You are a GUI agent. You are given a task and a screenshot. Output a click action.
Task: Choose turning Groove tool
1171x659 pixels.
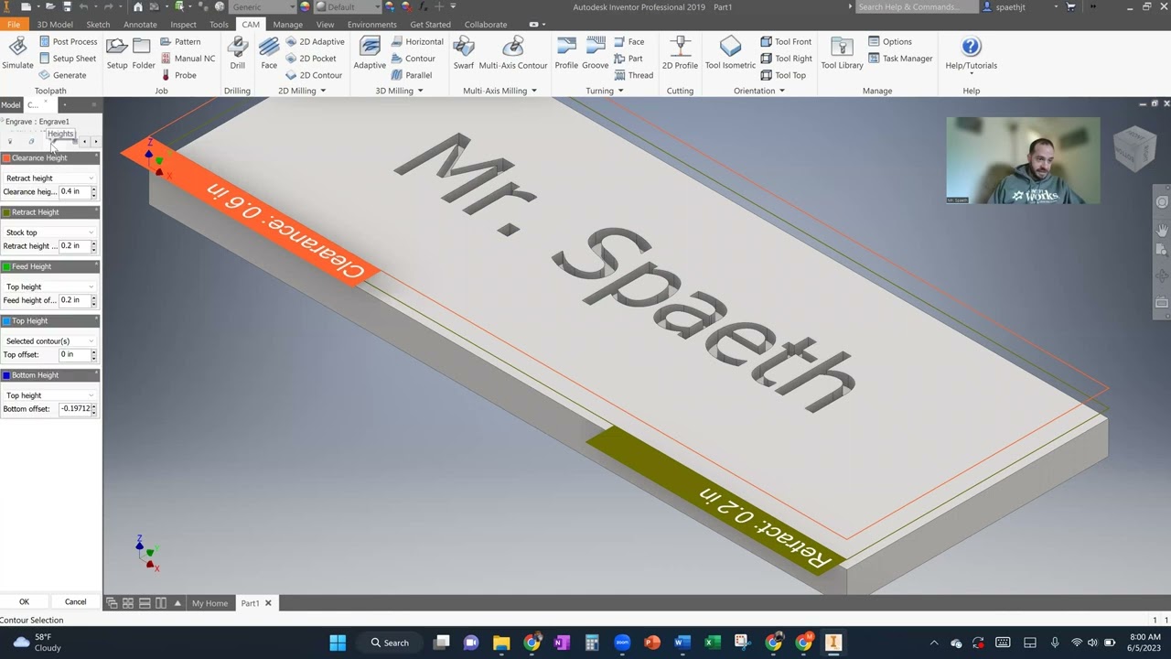(596, 53)
